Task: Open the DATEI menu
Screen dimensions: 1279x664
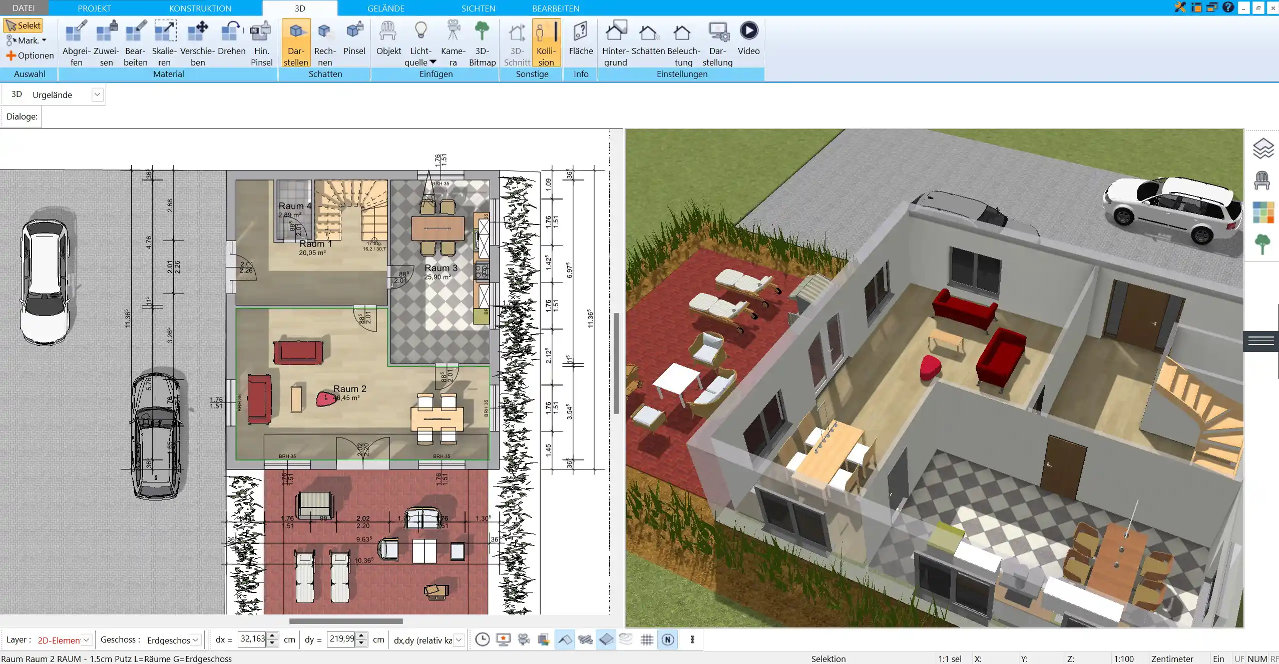Action: (x=24, y=8)
